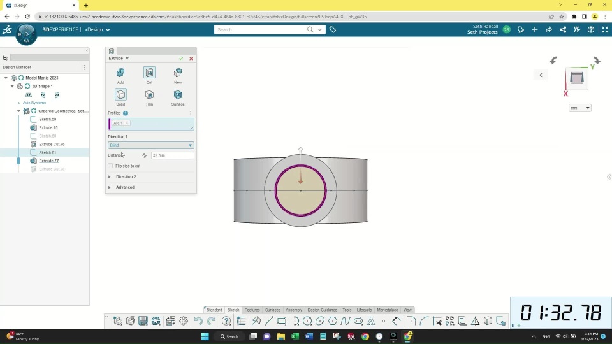Open the Extrude command dropdown arrow
The height and width of the screenshot is (344, 612).
[x=127, y=58]
